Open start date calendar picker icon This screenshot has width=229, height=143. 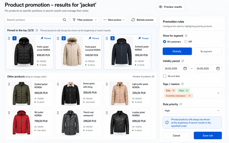[185, 68]
